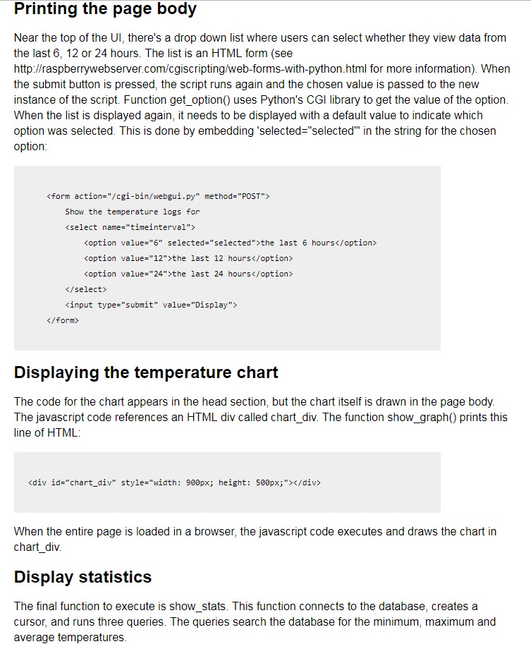Click the "Displaying the temperature chart" heading

(x=146, y=372)
